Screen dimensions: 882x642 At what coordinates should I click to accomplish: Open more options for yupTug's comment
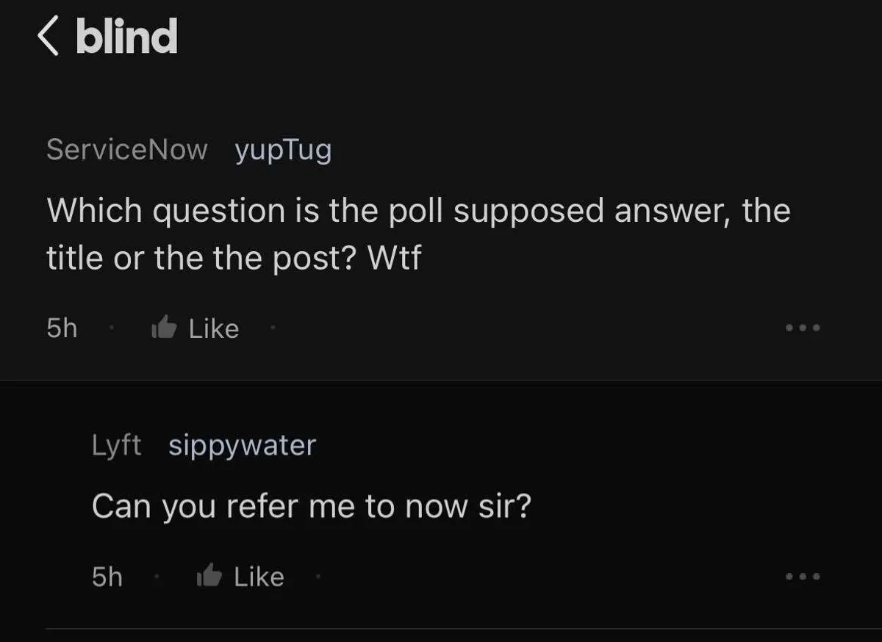tap(803, 328)
